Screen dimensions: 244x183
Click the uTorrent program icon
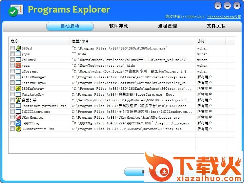pyautogui.click(x=18, y=71)
